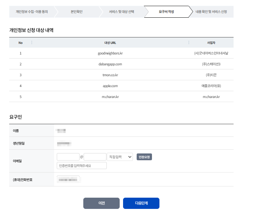Click the (휴대)전화번호 input field
Image resolution: width=256 pixels, height=214 pixels.
point(68,179)
